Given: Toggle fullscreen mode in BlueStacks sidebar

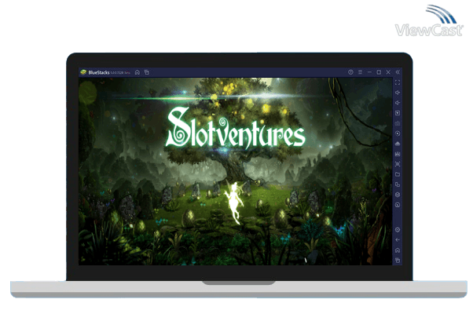Looking at the screenshot, I should click(x=398, y=82).
